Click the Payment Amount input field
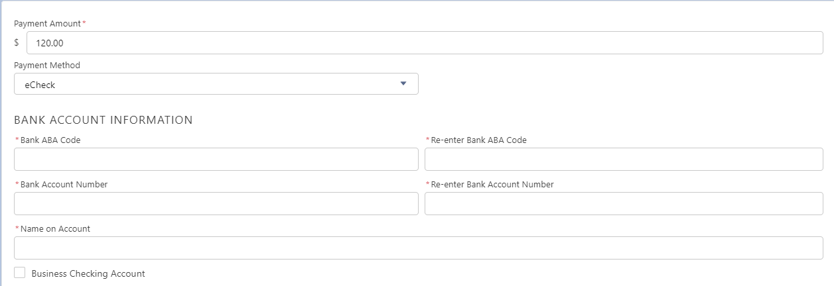 pyautogui.click(x=425, y=43)
